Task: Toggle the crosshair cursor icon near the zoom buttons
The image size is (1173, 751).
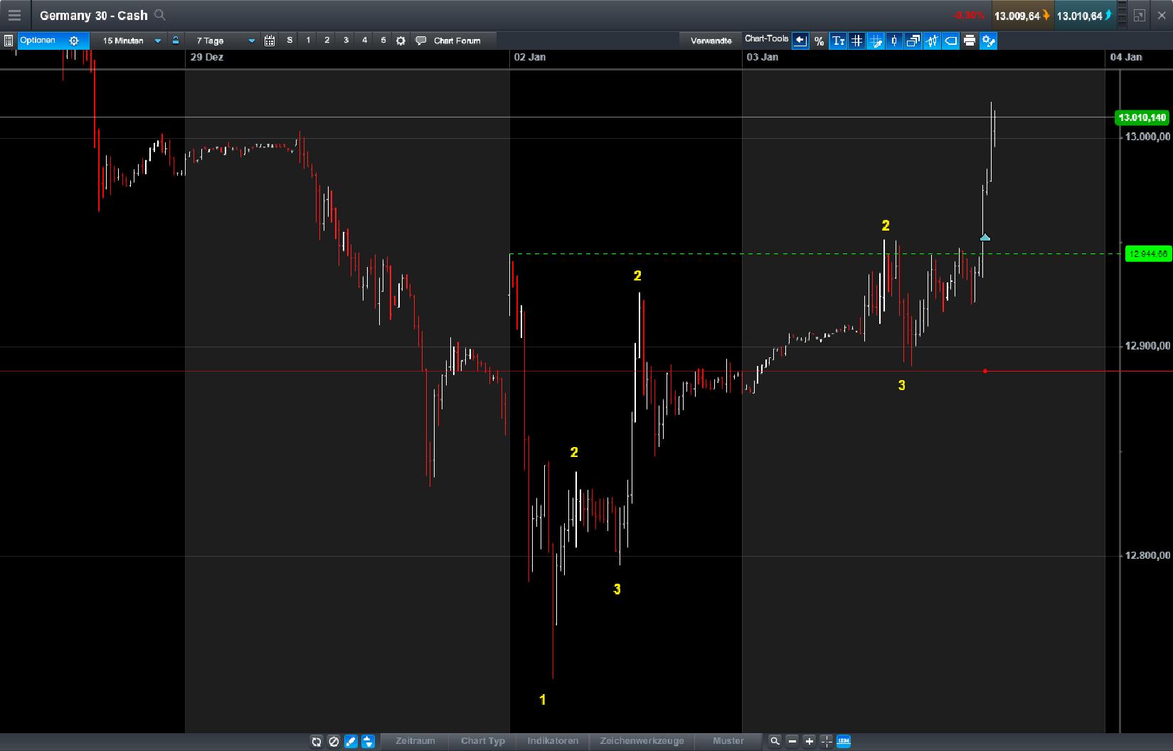Action: pyautogui.click(x=826, y=741)
